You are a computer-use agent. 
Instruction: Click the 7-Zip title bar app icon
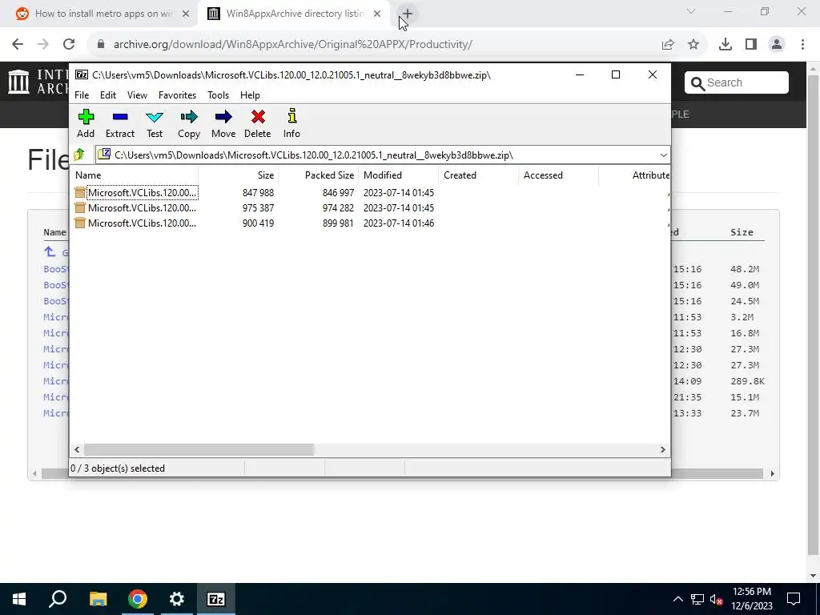pyautogui.click(x=82, y=74)
